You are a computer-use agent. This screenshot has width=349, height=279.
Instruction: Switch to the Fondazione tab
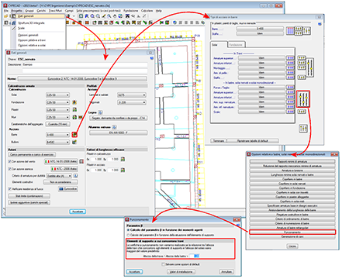point(236,45)
